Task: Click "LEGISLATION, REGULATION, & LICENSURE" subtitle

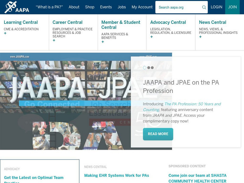Action: (171, 31)
